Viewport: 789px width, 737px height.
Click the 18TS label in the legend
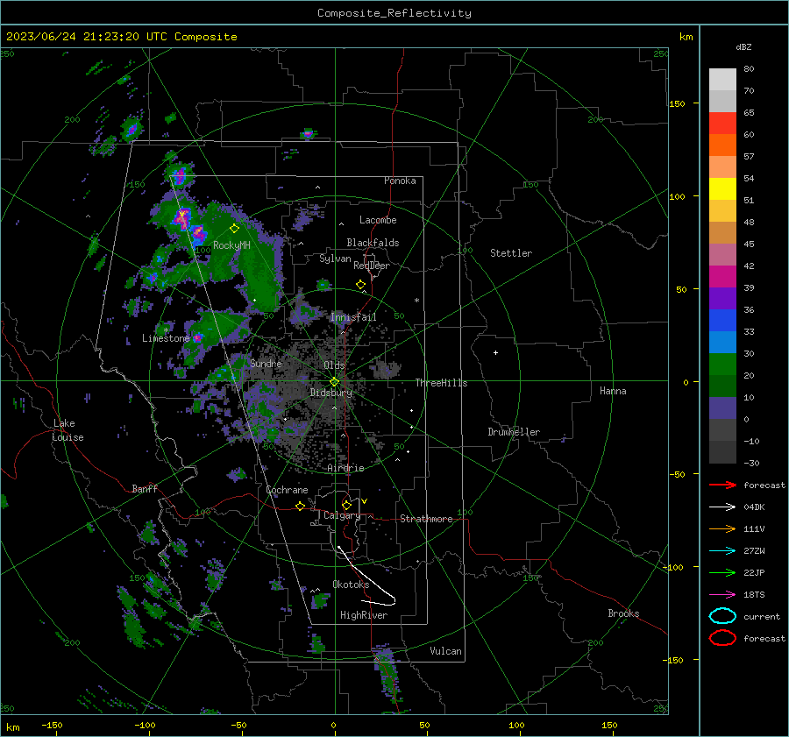pos(754,595)
